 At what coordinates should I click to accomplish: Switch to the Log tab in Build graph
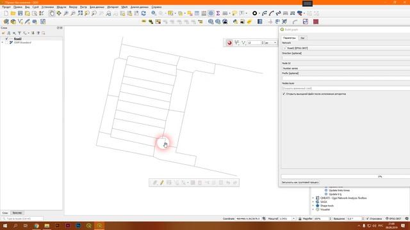[302, 38]
